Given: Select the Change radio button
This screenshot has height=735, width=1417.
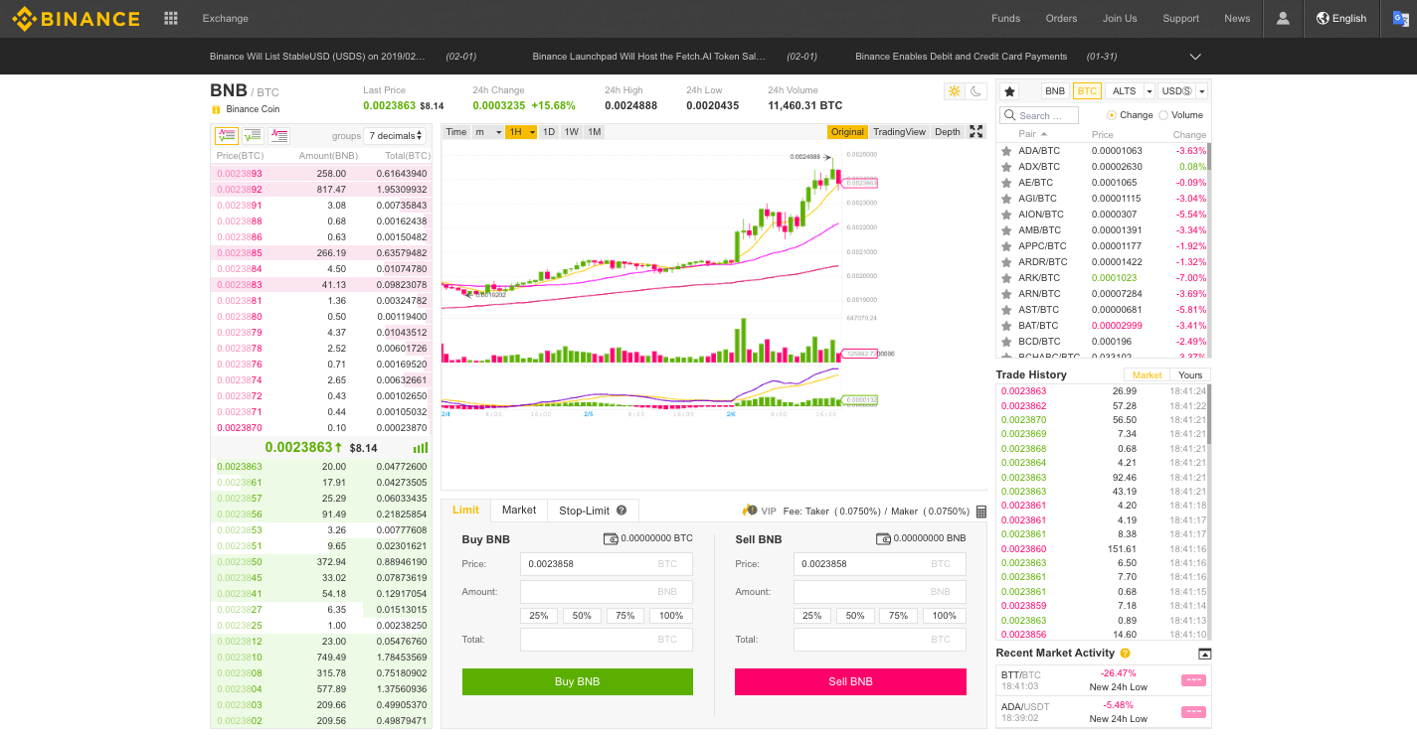Looking at the screenshot, I should point(1112,115).
